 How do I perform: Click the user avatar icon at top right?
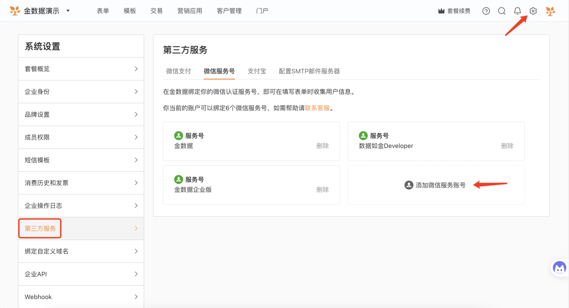tap(550, 11)
